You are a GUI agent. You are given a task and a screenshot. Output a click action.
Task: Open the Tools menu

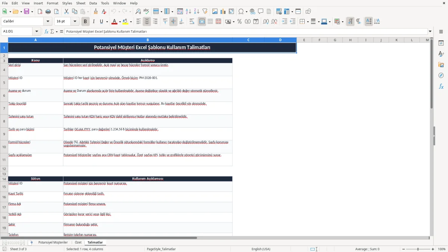[105, 3]
